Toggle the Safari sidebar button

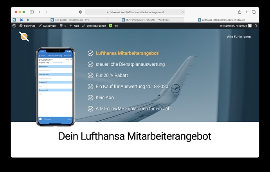tap(32, 12)
